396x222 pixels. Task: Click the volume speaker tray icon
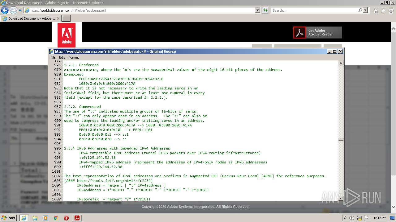point(352,218)
